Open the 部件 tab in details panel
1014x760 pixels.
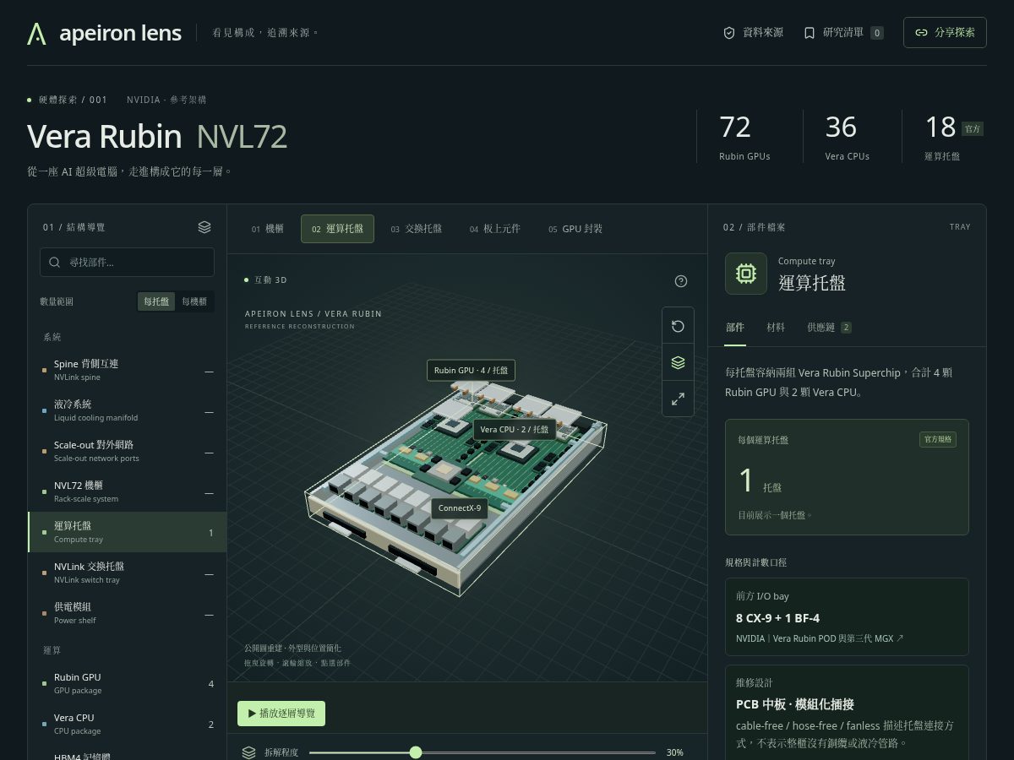(735, 327)
